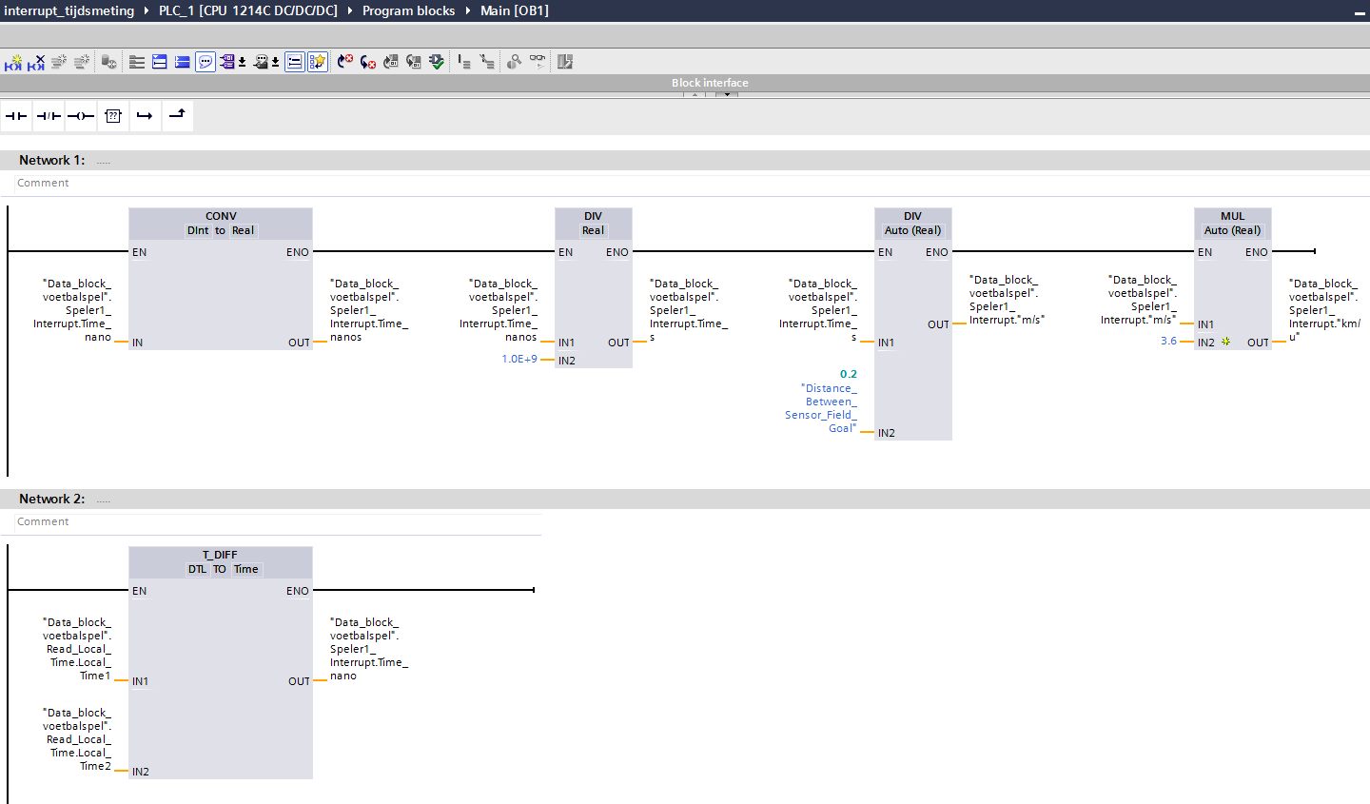This screenshot has width=1370, height=804.
Task: Click the Open branch favorite
Action: pos(145,116)
